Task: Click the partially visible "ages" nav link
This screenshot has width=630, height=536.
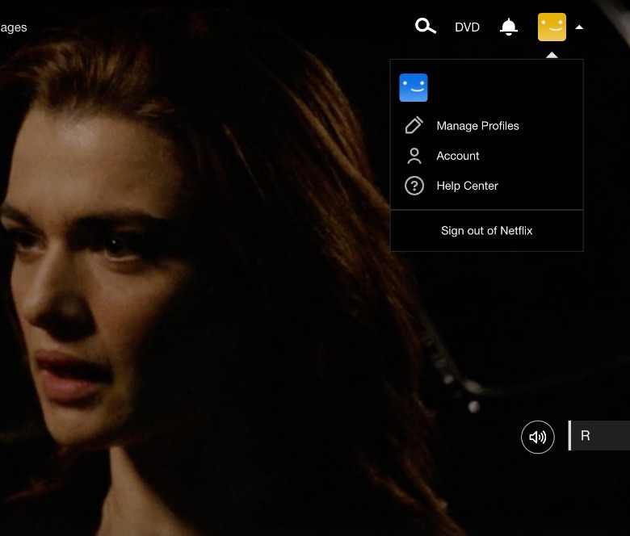Action: (14, 27)
